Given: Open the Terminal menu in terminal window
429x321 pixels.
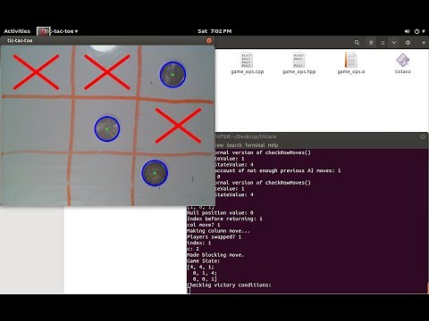Looking at the screenshot, I should pos(255,145).
